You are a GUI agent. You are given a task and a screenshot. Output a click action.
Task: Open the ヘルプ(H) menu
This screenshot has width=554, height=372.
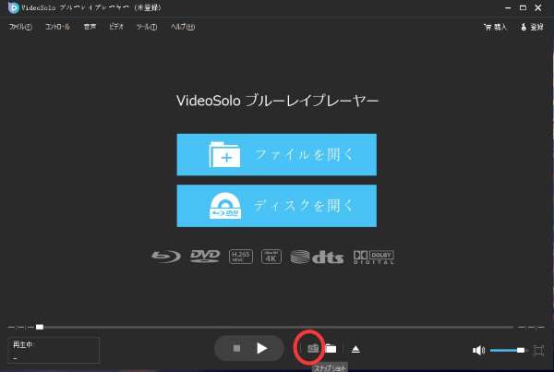pyautogui.click(x=183, y=27)
